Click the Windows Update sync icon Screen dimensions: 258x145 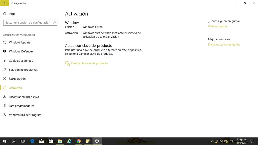[5, 42]
